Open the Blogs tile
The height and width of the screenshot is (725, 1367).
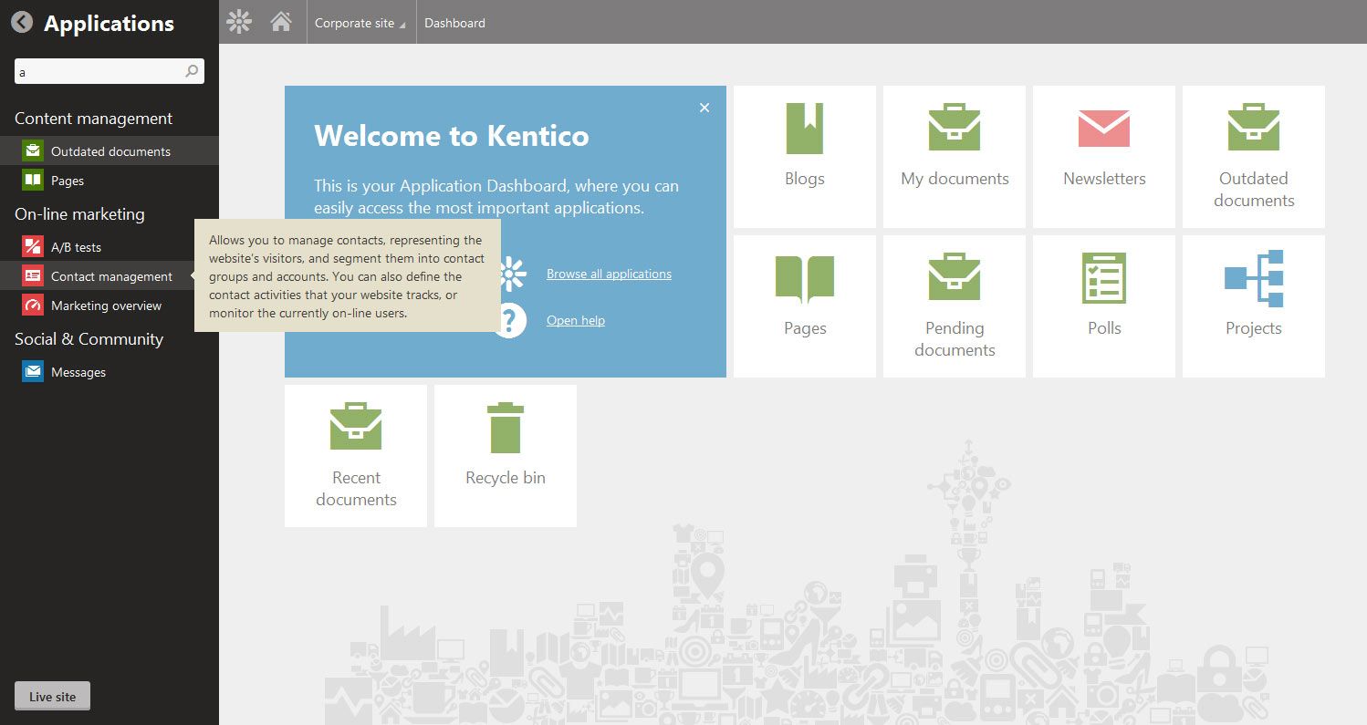805,157
